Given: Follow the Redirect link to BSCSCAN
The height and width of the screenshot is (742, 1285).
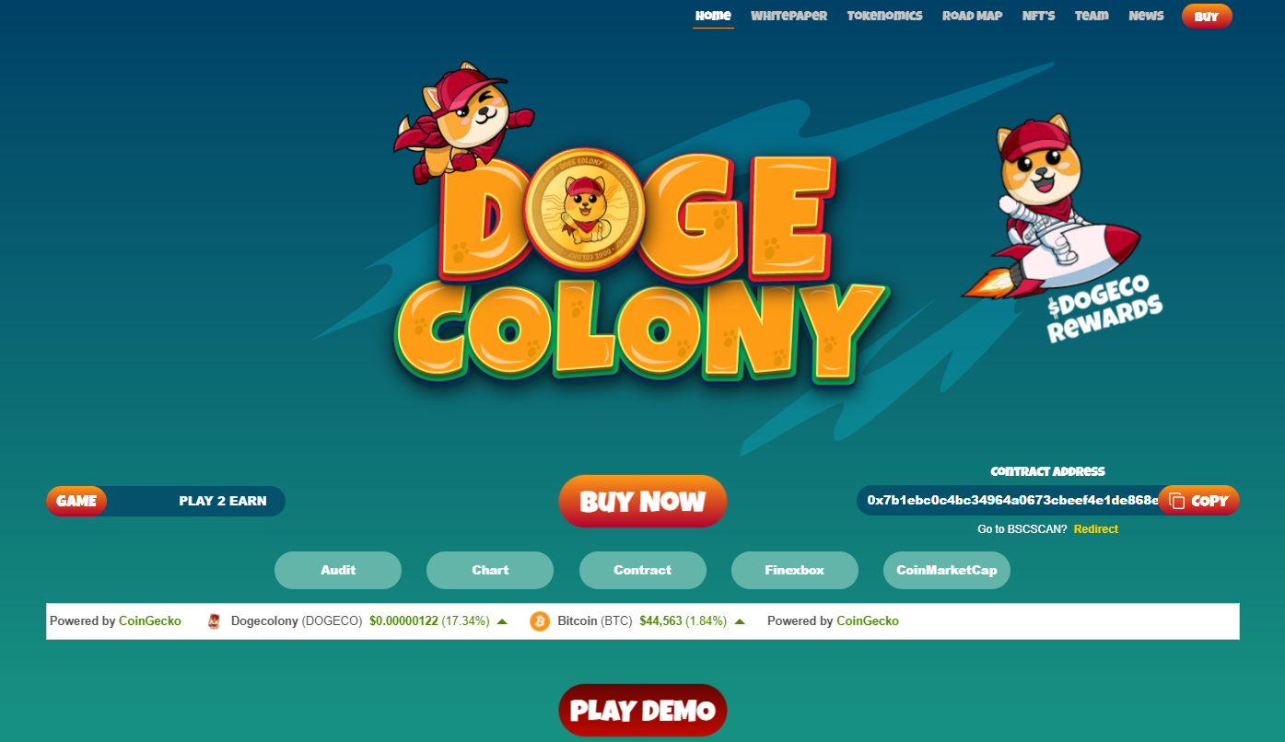Looking at the screenshot, I should (1096, 529).
